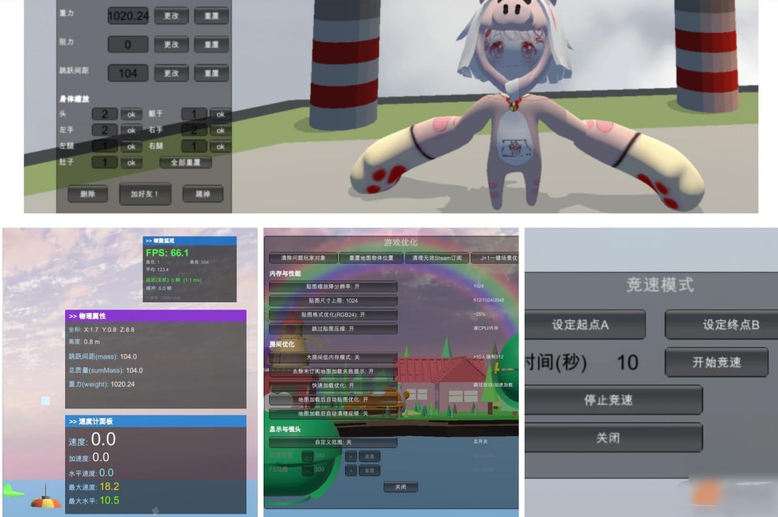
Task: Toggle 自定义范围 setting
Action: [333, 442]
